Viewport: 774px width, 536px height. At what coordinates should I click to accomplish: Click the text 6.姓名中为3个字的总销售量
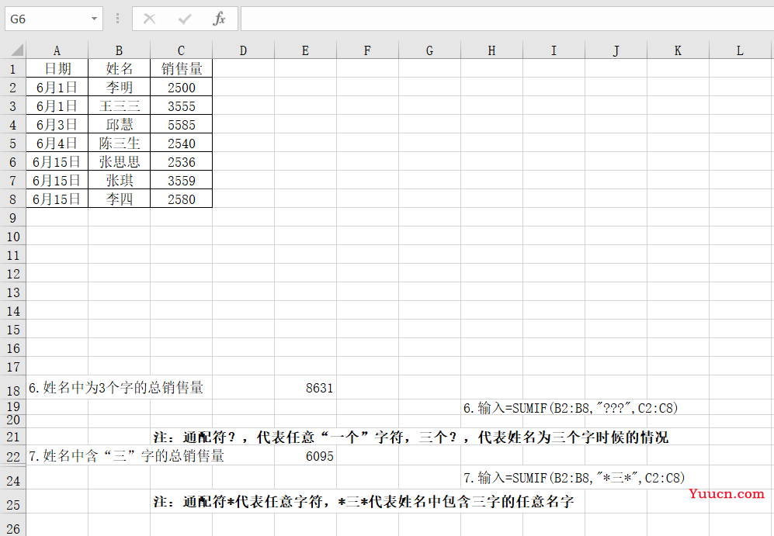(x=116, y=388)
